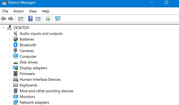Click the Firmware chip icon
Screen dimensions: 179x105
[x=15, y=74]
